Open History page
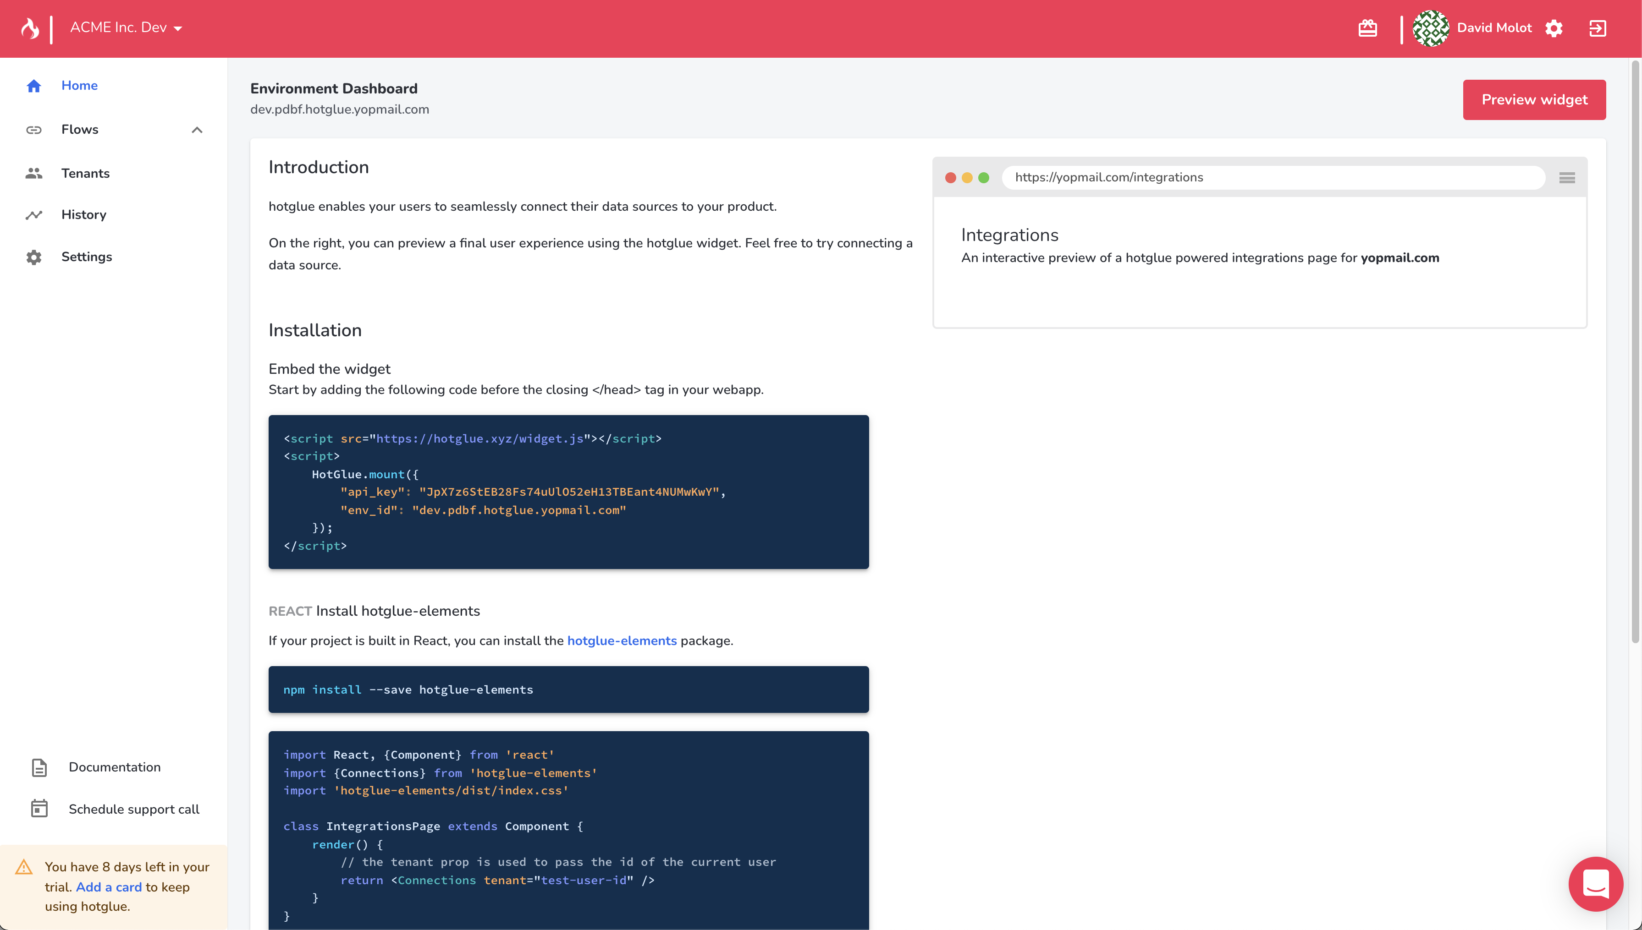Screen dimensions: 1642x930 pos(84,214)
